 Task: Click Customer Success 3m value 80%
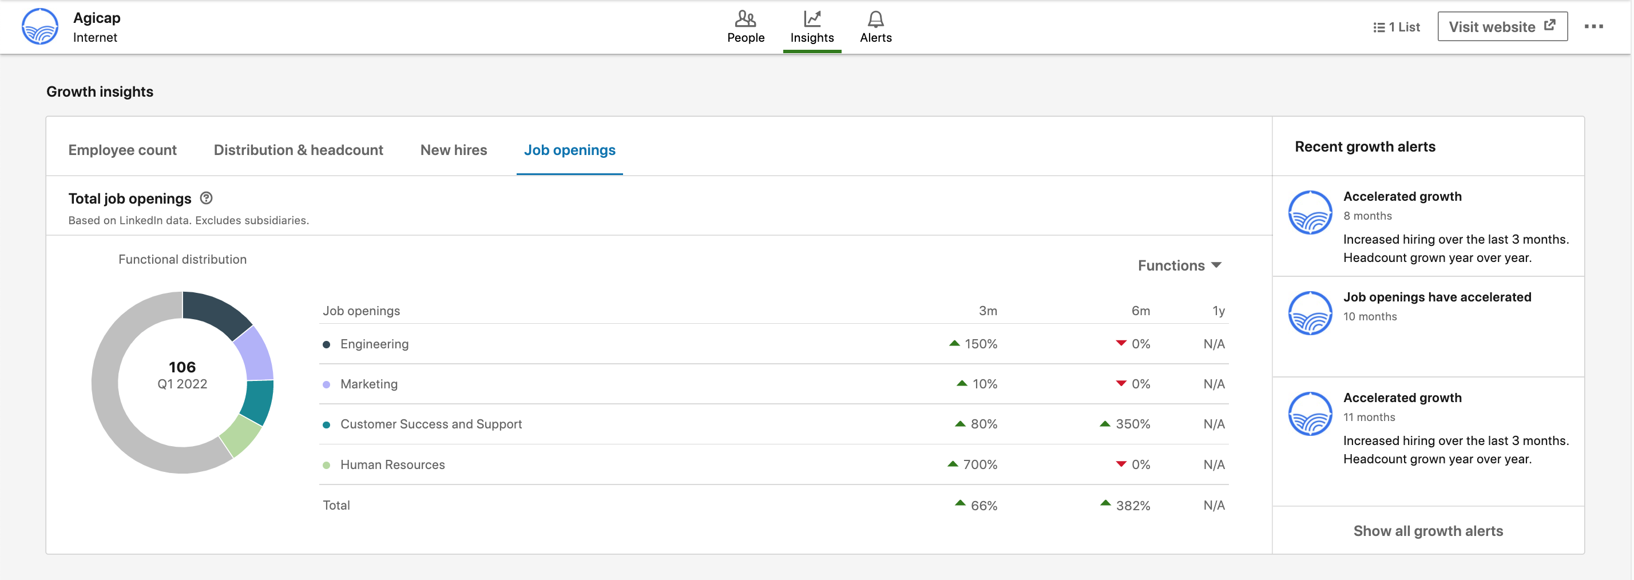pos(984,424)
